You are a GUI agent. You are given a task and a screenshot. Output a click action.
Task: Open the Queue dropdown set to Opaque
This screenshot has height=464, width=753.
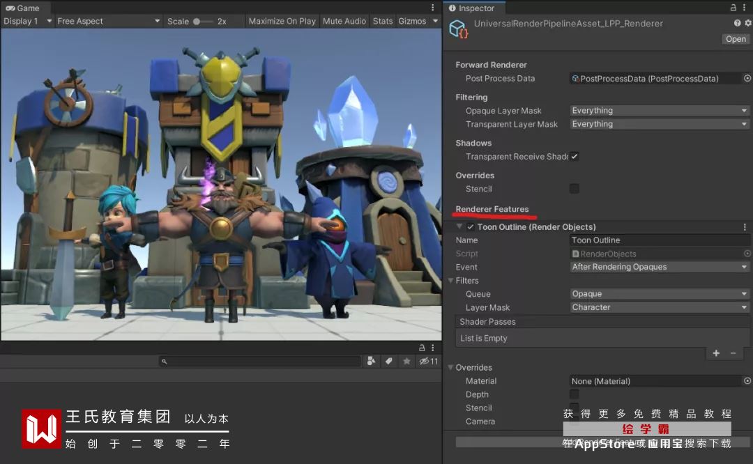pyautogui.click(x=660, y=294)
